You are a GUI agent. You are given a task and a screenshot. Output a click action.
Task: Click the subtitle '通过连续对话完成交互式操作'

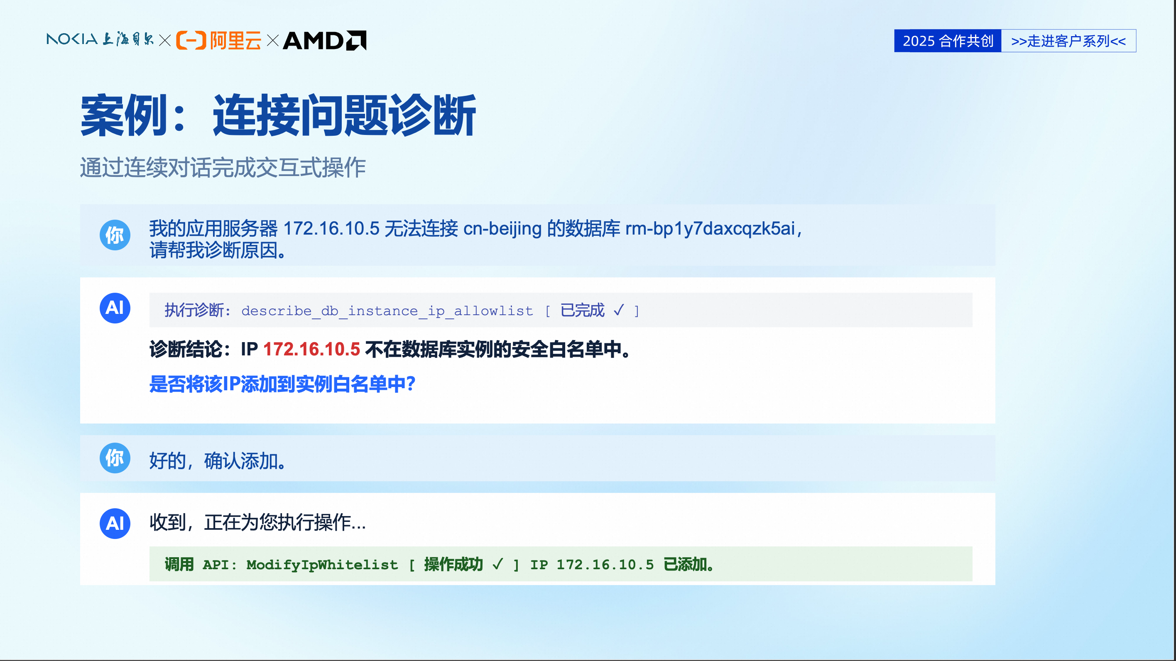(223, 167)
